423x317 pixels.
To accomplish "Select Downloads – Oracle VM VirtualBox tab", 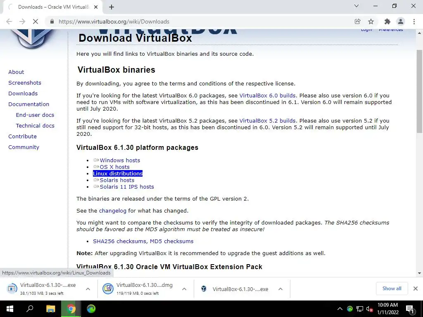I will (x=52, y=7).
